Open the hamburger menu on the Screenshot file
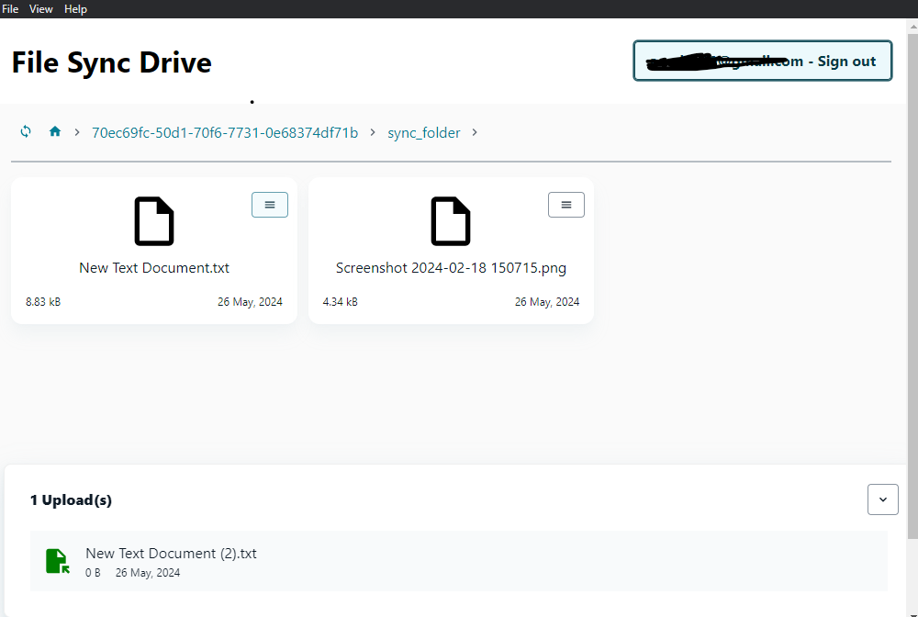 [565, 204]
